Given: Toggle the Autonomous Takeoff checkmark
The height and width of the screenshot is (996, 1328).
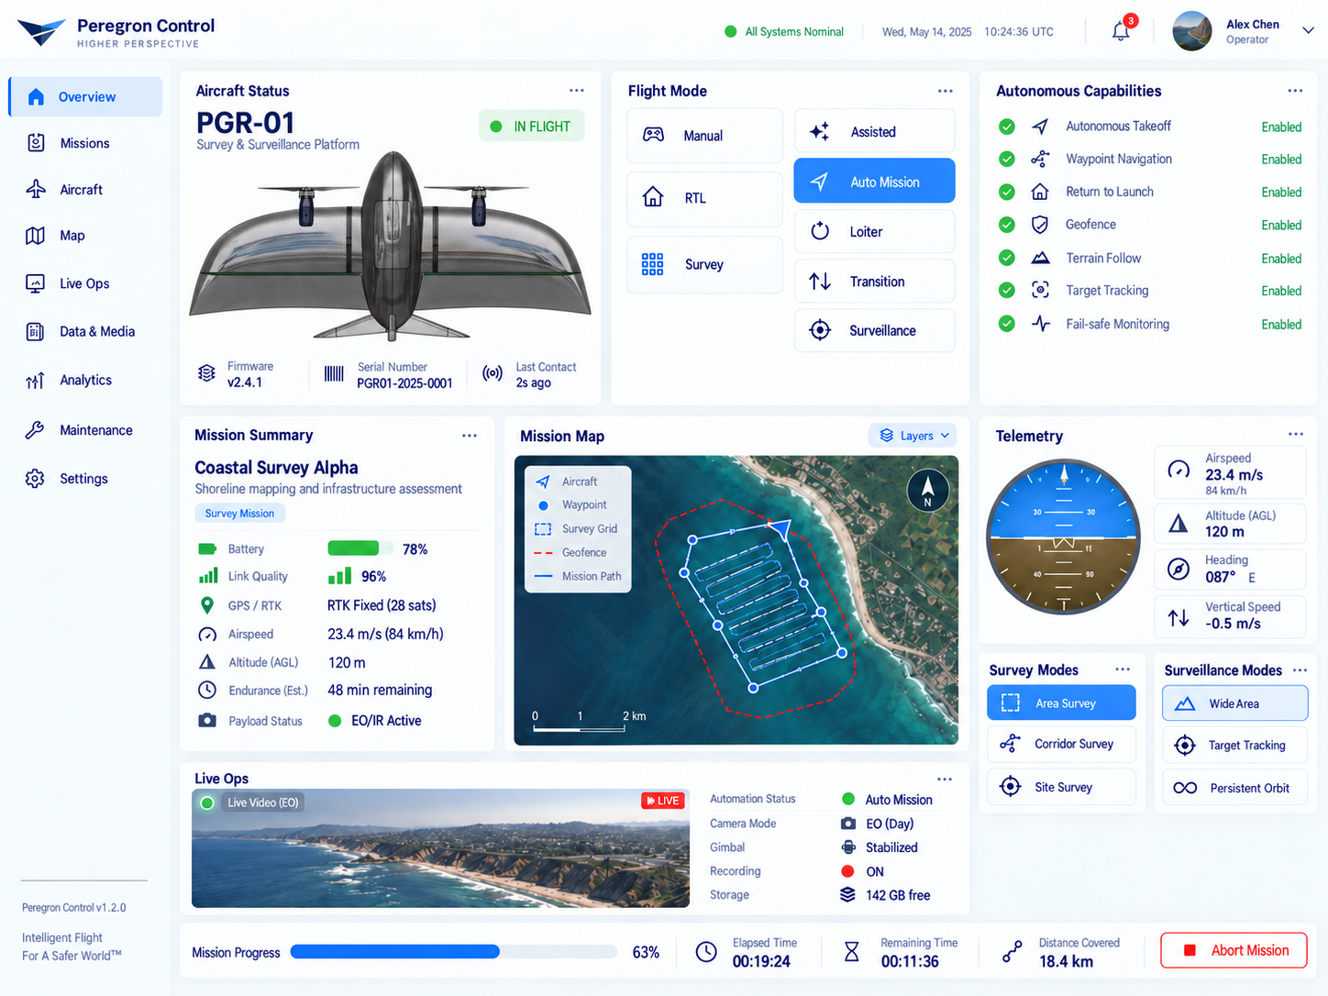Looking at the screenshot, I should tap(1007, 127).
